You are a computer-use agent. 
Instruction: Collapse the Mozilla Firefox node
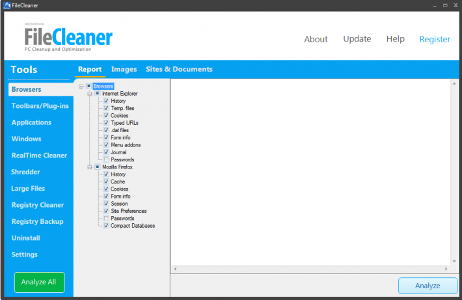click(x=90, y=167)
